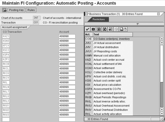
Task: Select JVU1 JV Reposting costs entry
Action: pyautogui.click(x=109, y=51)
